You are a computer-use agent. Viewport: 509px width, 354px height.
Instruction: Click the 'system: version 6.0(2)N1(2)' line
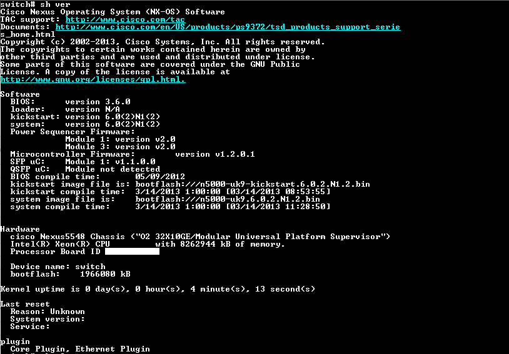(x=85, y=124)
